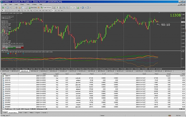Switch timeframe to D1

[x=56, y=10]
